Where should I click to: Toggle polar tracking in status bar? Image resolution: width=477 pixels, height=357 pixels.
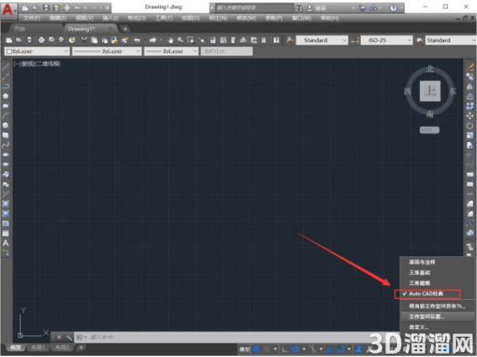[x=295, y=349]
